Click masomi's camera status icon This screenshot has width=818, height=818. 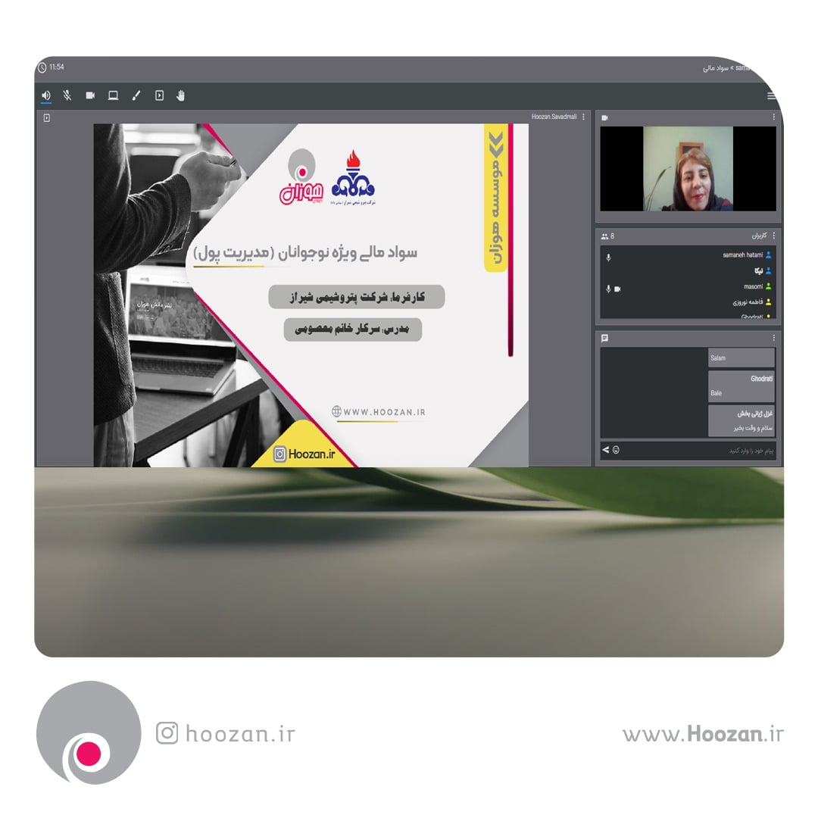618,289
